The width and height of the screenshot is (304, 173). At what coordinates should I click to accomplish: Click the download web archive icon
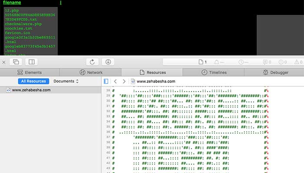tap(108, 62)
